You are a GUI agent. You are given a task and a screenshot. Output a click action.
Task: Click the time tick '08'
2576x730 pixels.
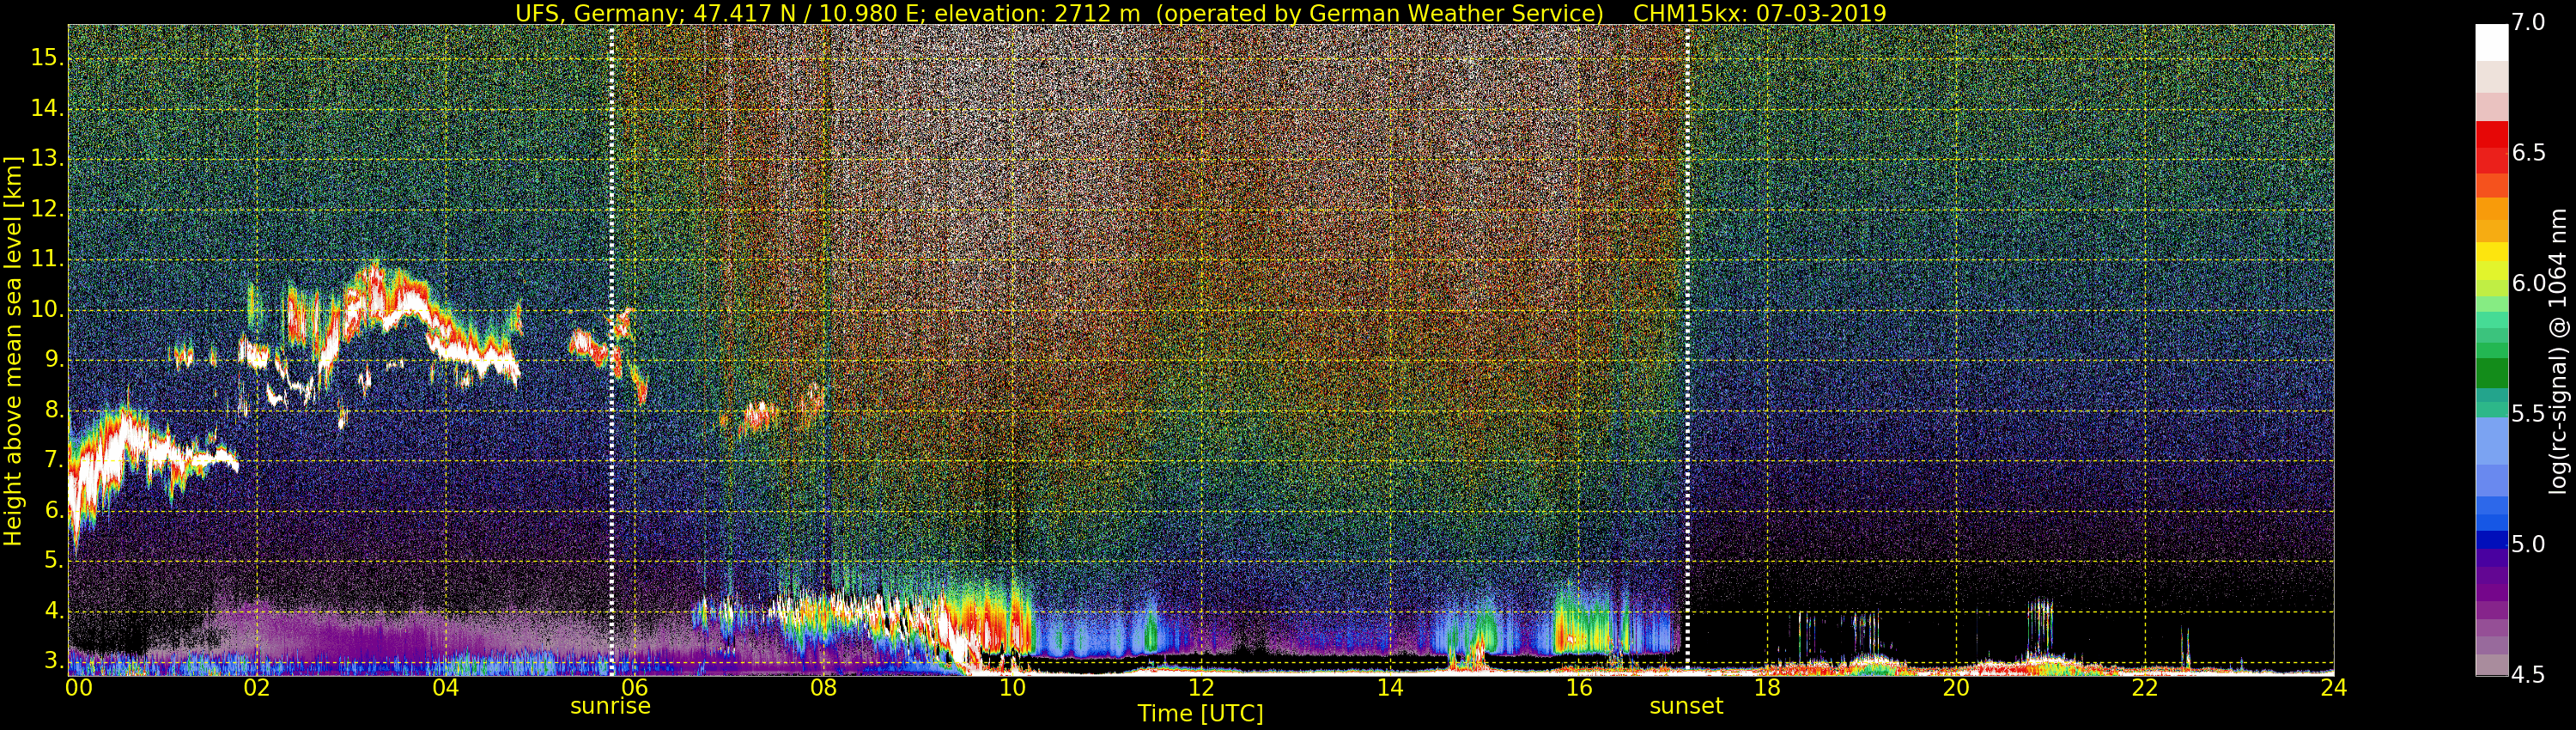823,687
